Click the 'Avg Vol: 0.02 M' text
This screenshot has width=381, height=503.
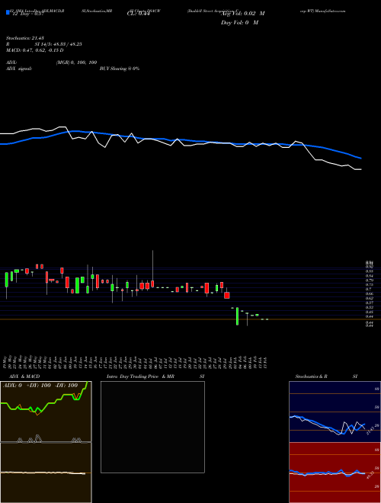point(242,14)
